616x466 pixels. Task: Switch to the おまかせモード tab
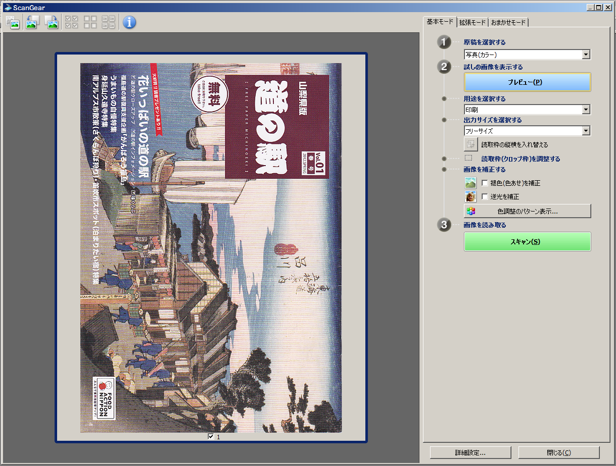pos(508,23)
